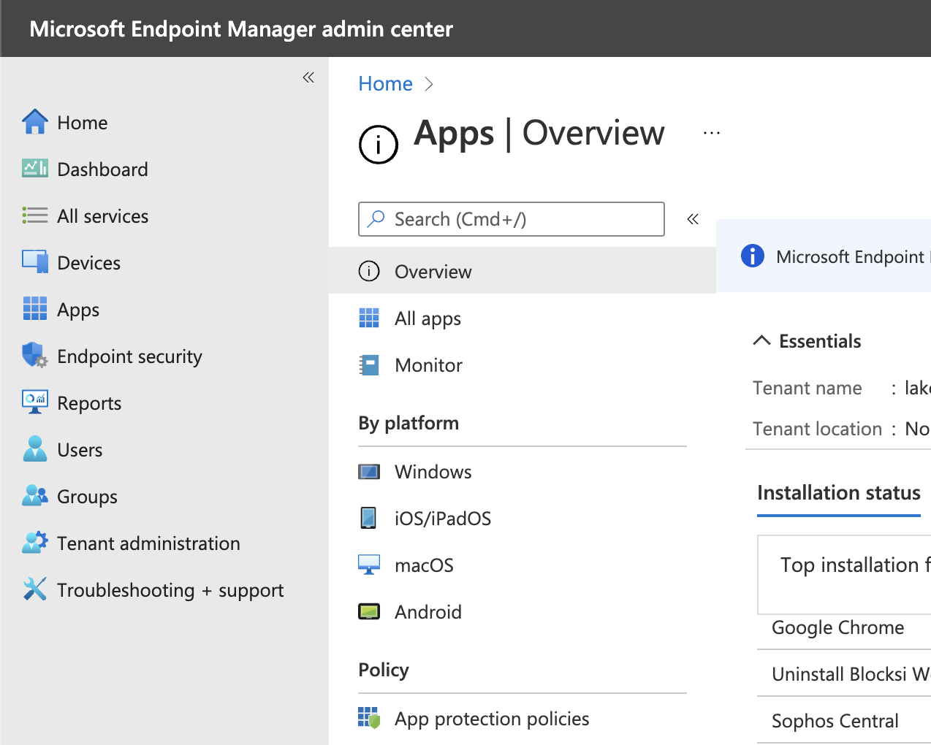The width and height of the screenshot is (931, 745).
Task: Open the more options ellipsis menu
Action: pyautogui.click(x=712, y=133)
